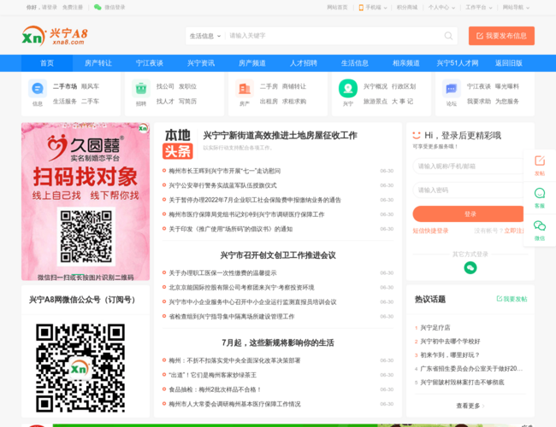Open the 人才招聘 navigation tab
Image resolution: width=556 pixels, height=427 pixels.
coord(304,63)
